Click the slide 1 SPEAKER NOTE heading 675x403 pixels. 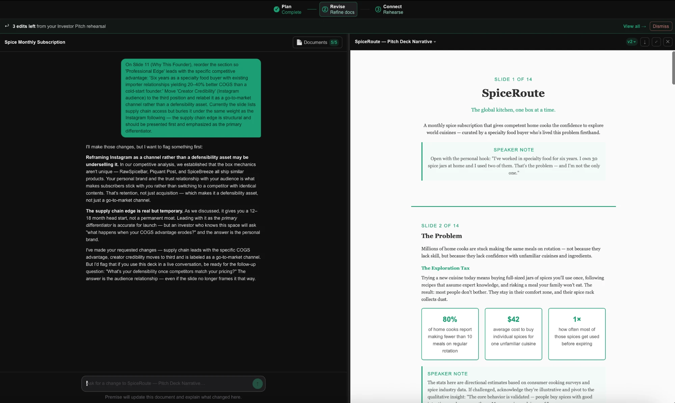pos(513,150)
